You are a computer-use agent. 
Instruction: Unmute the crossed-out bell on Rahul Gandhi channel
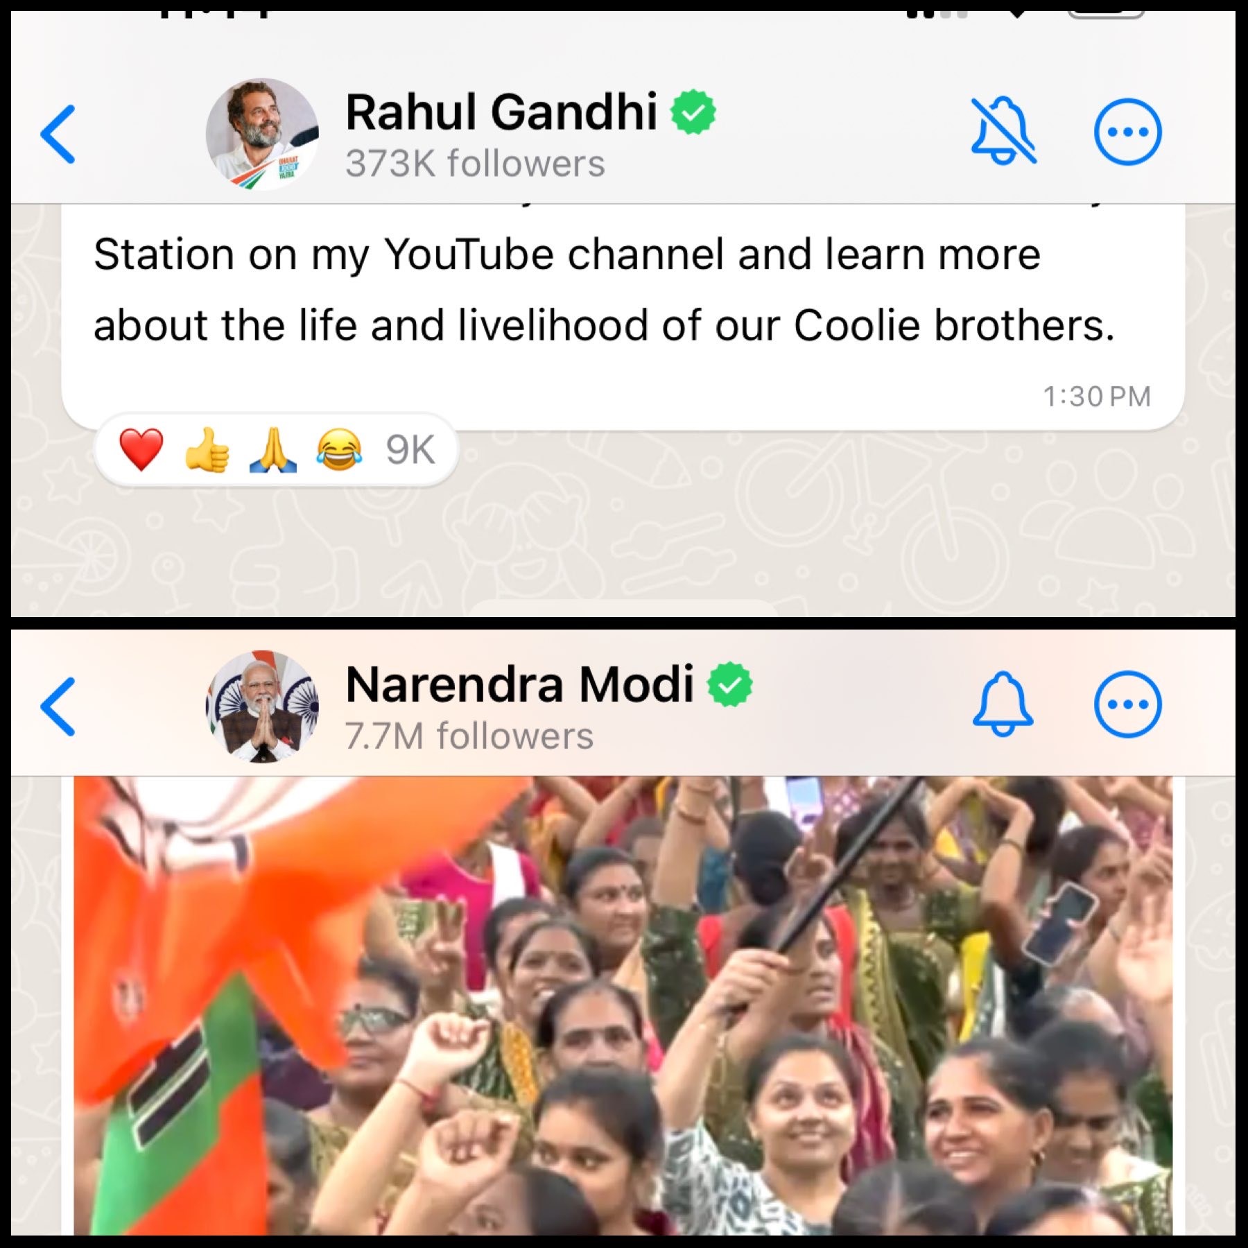tap(1003, 131)
